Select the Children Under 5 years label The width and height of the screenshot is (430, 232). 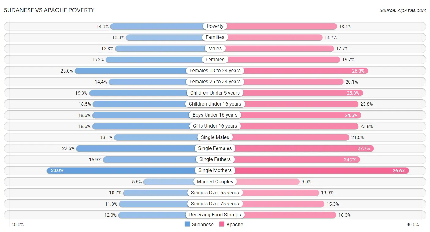pyautogui.click(x=215, y=93)
